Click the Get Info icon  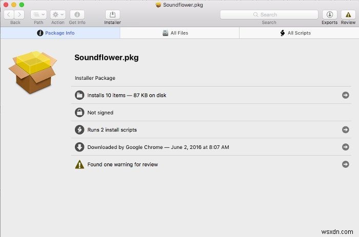[x=77, y=15]
